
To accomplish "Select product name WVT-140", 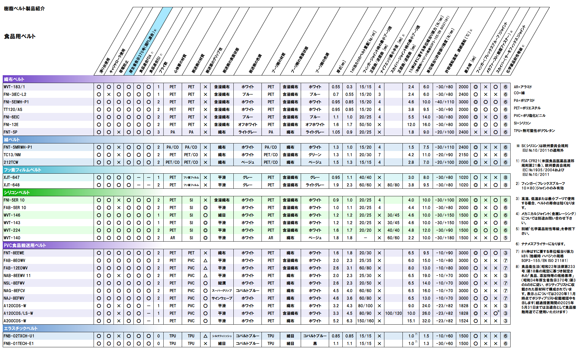I will 12,238.
